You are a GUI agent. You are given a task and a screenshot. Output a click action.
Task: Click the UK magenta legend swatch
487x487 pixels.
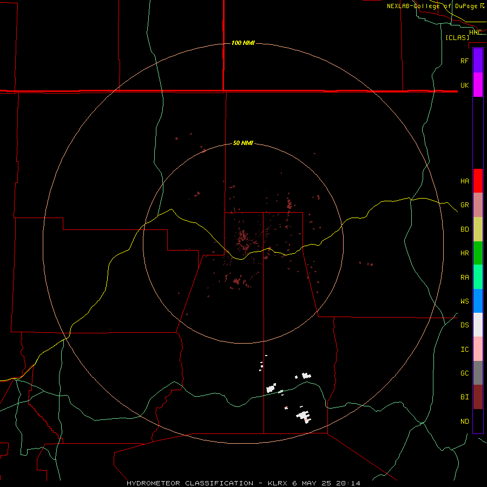tap(478, 85)
